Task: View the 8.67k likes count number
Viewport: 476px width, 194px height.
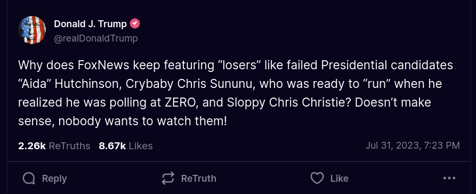Action: pos(112,146)
